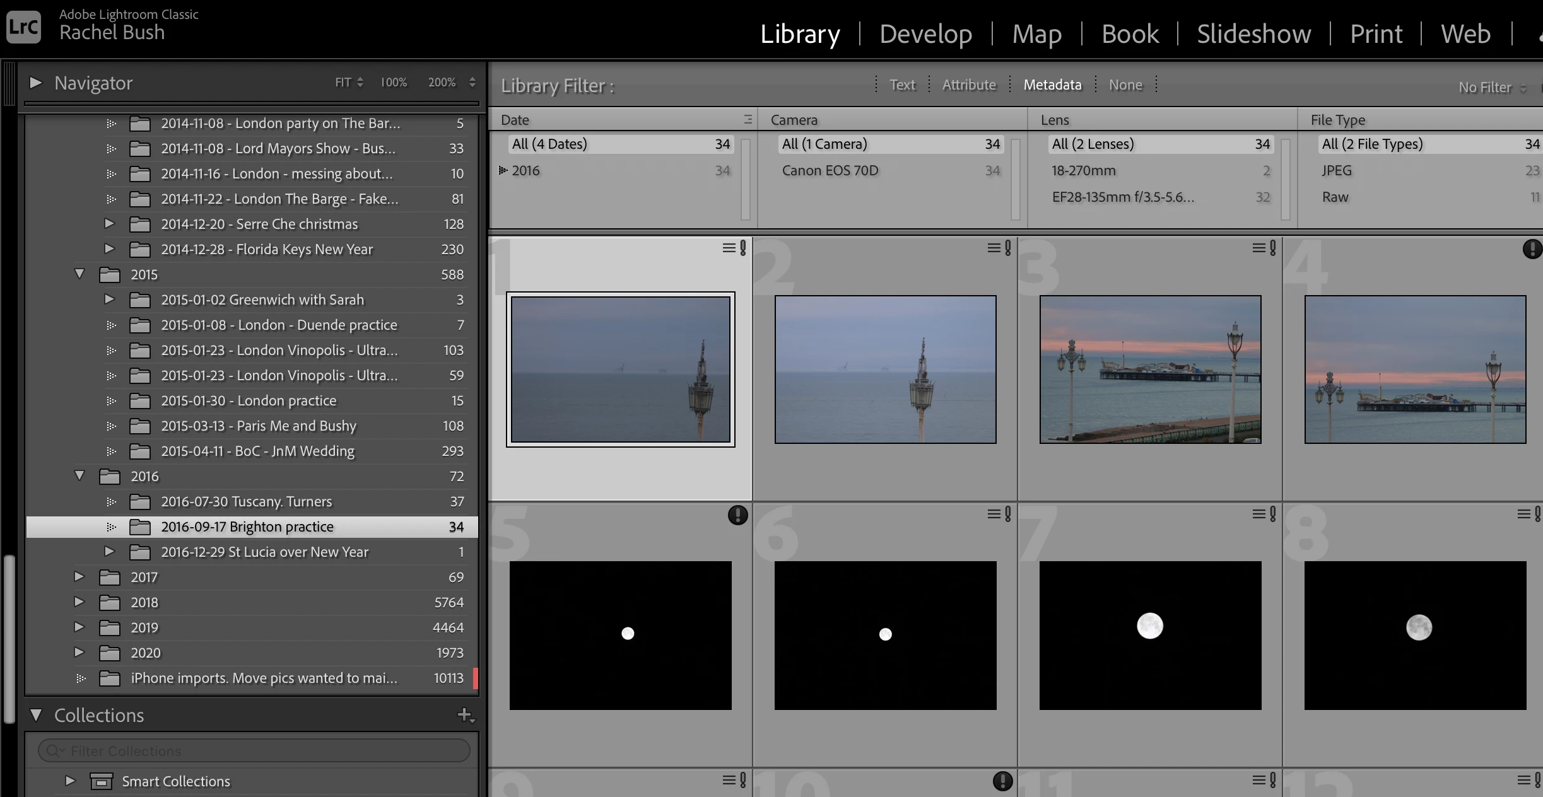Enable the Attribute filter bar
The image size is (1543, 797).
pyautogui.click(x=968, y=84)
